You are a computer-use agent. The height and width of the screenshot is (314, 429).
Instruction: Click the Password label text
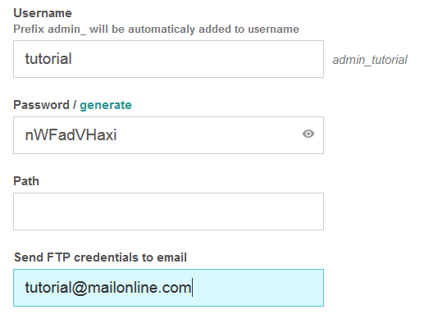coord(41,105)
